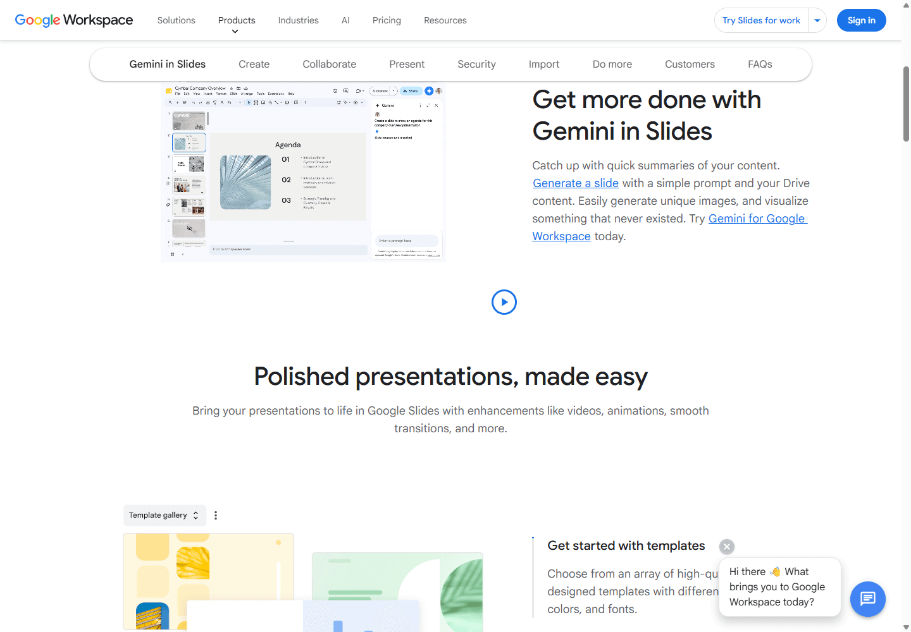Jump to the Customers section

[x=690, y=64]
